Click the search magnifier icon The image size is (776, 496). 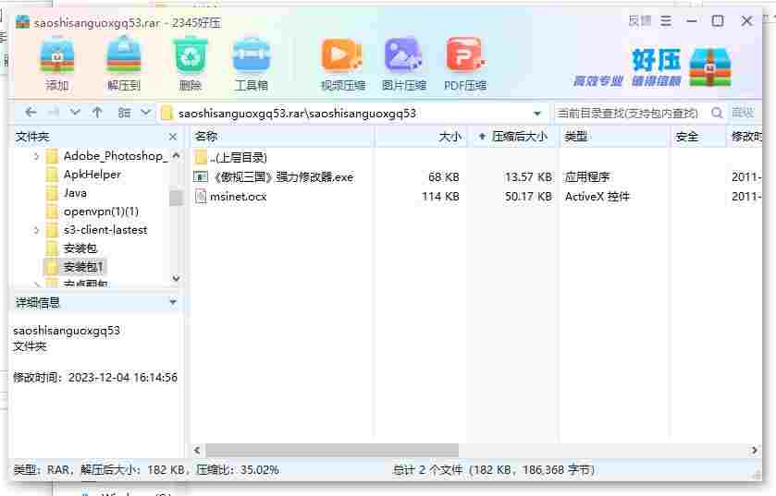(717, 113)
